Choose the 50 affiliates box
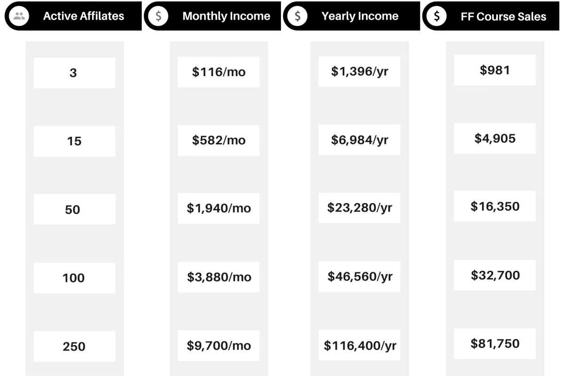This screenshot has height=376, width=564. pyautogui.click(x=74, y=209)
